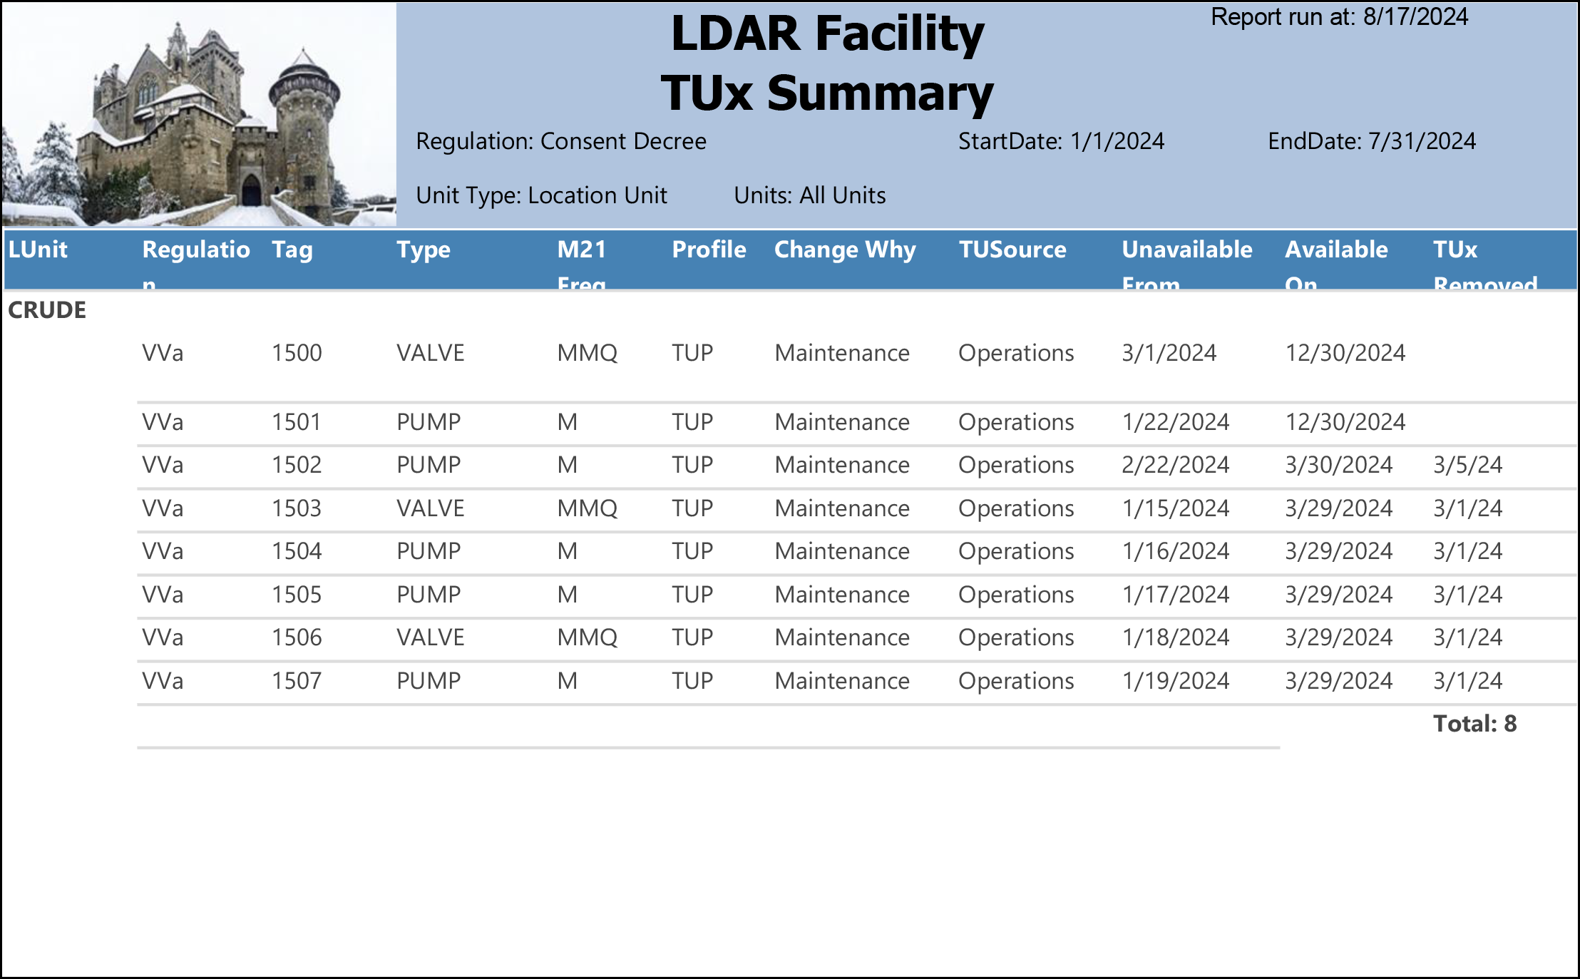Image resolution: width=1580 pixels, height=979 pixels.
Task: Click Regulation: Consent Decree label
Action: (x=561, y=141)
